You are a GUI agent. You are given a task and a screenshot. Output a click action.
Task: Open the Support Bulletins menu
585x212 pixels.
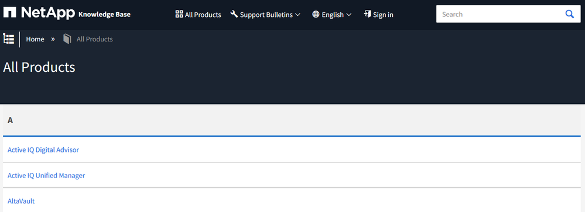(x=265, y=15)
